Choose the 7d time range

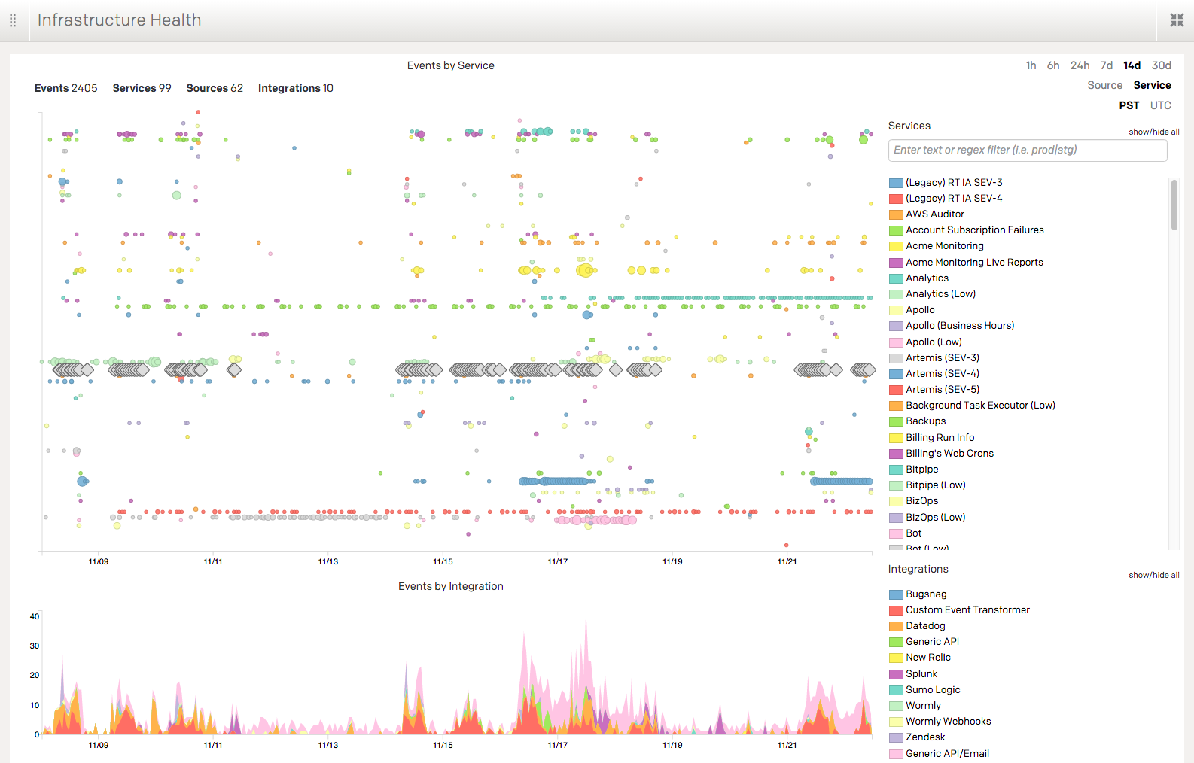(x=1106, y=65)
